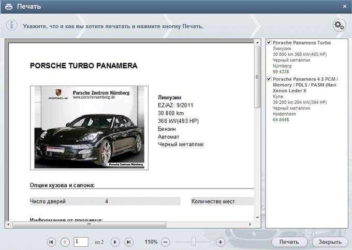Click the vertical scrollbar thumb
The width and height of the screenshot is (352, 250).
(x=257, y=77)
